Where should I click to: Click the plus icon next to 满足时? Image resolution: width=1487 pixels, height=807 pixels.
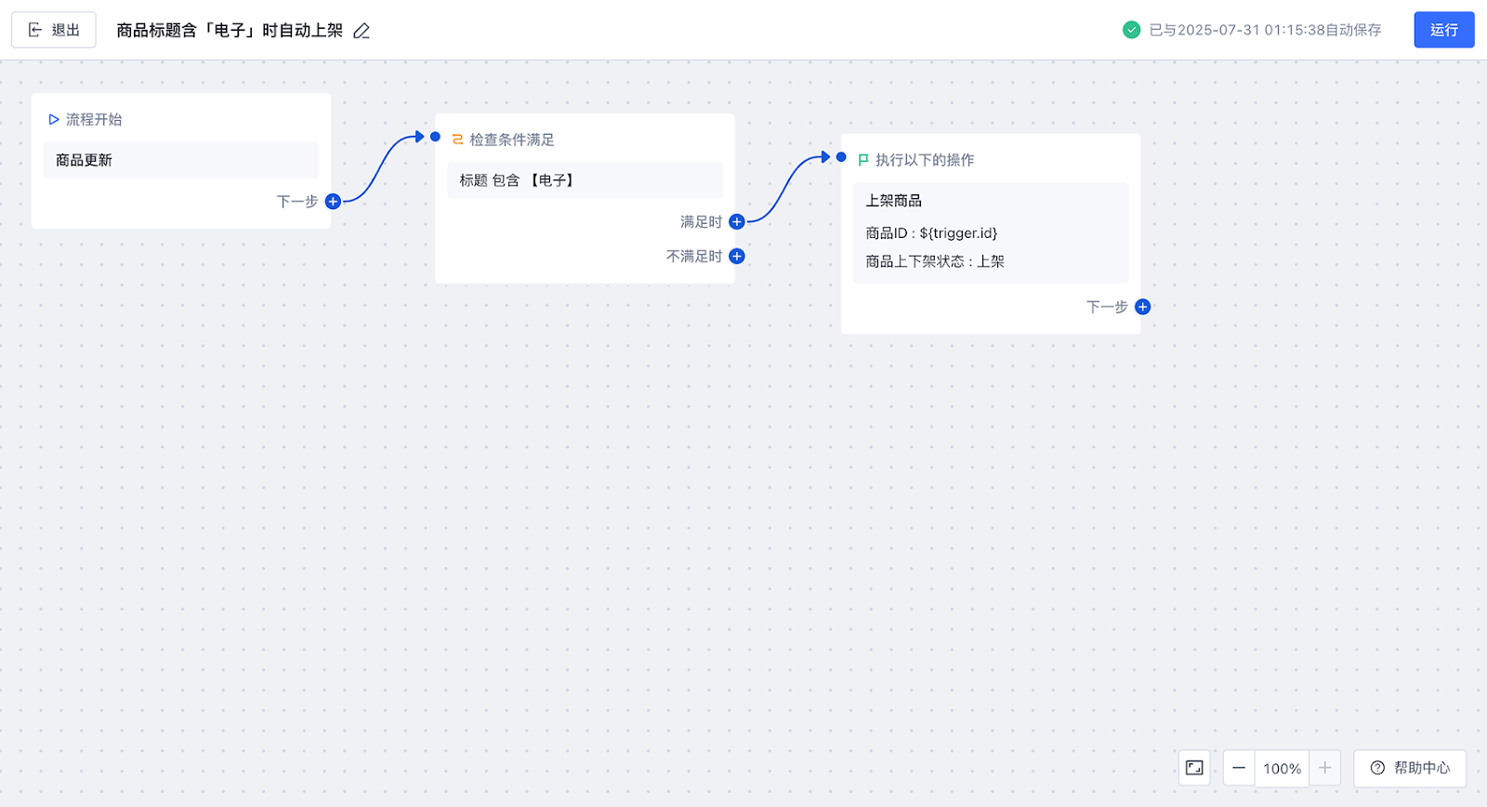coord(737,221)
